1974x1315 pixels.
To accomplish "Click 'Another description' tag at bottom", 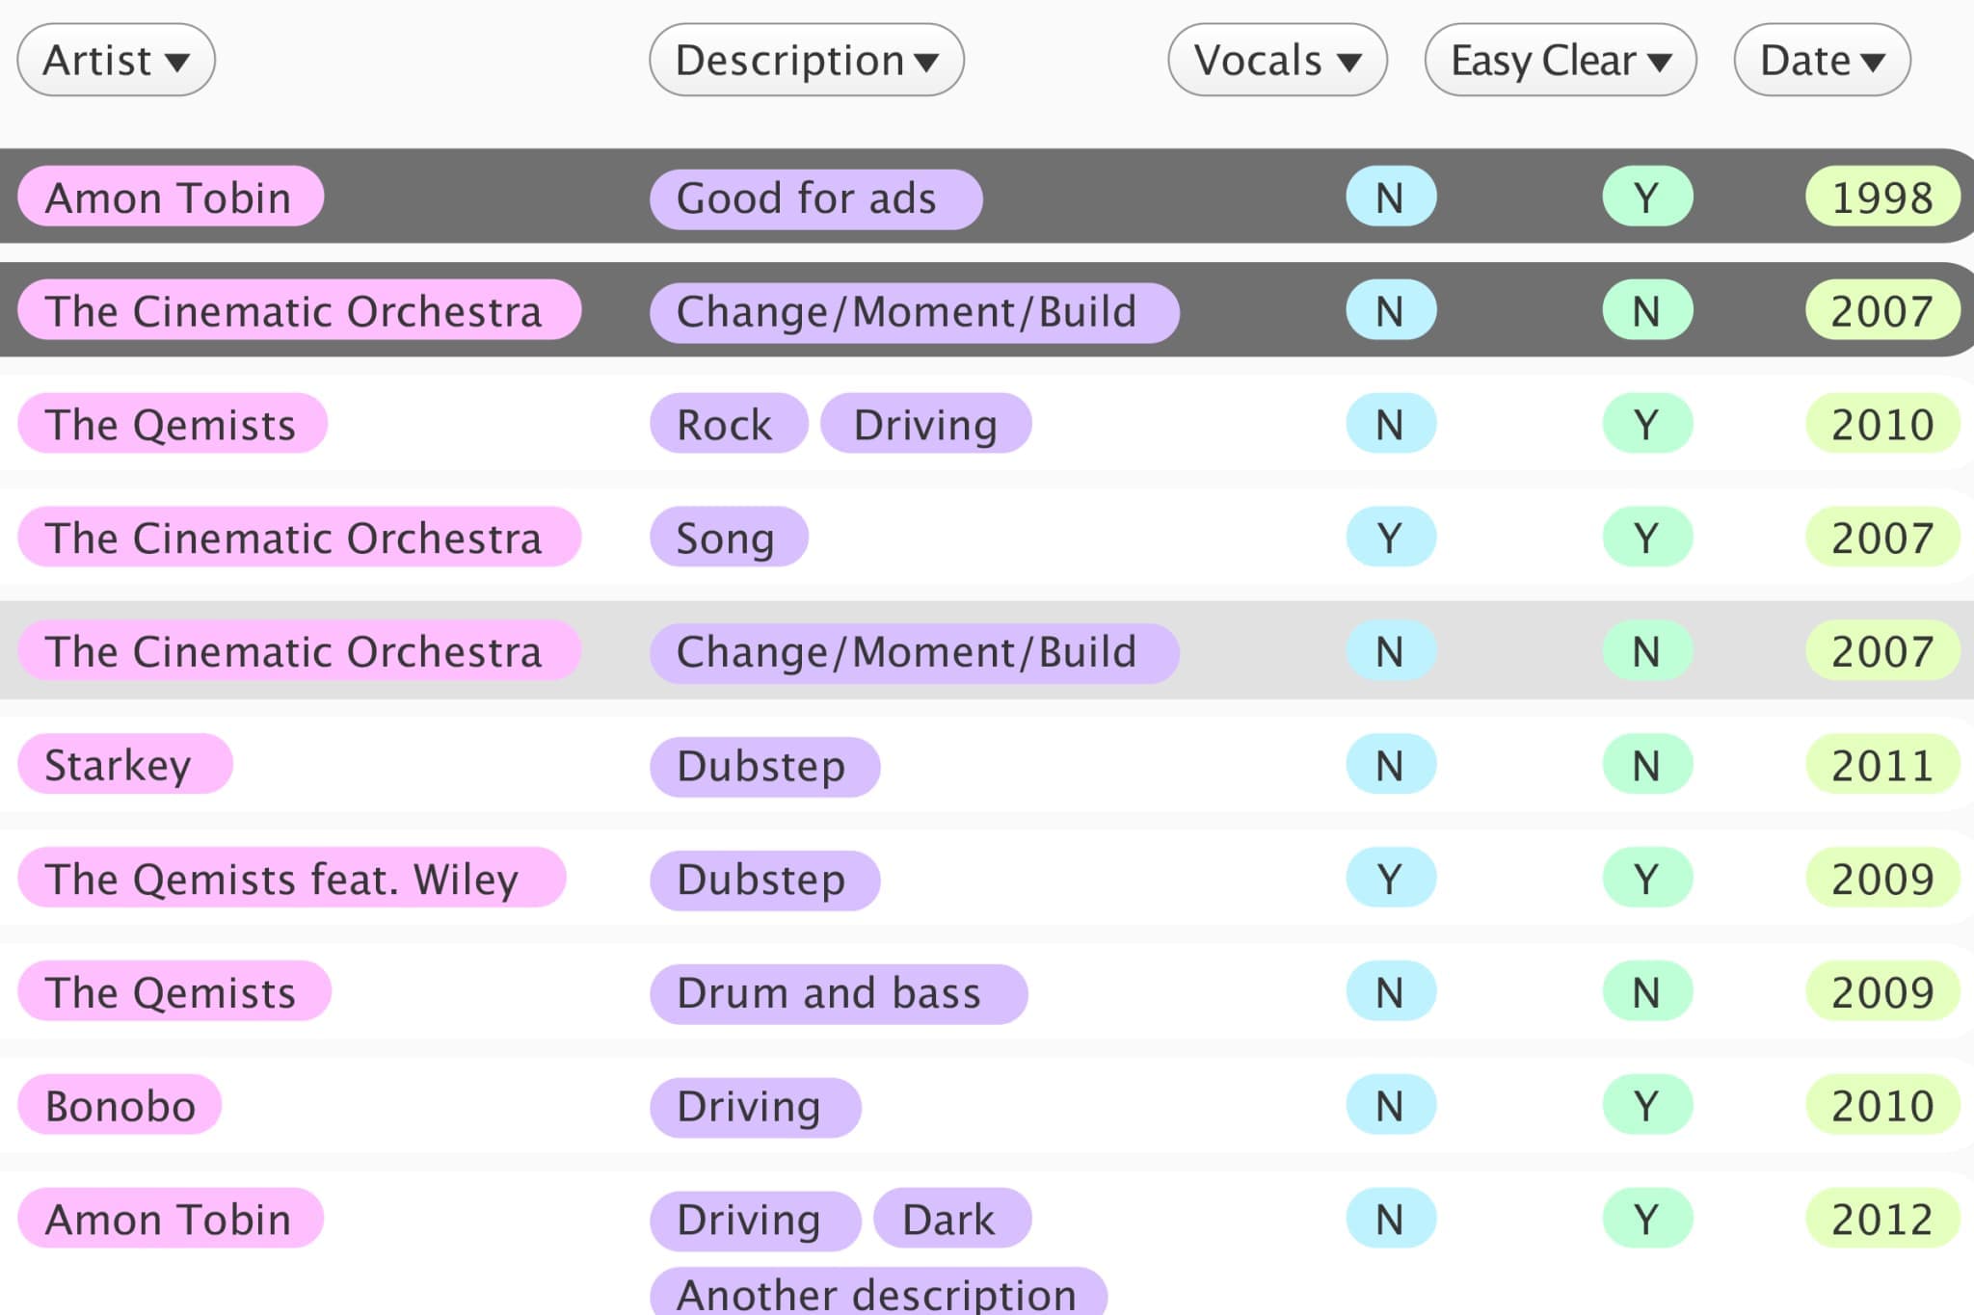I will pos(877,1293).
